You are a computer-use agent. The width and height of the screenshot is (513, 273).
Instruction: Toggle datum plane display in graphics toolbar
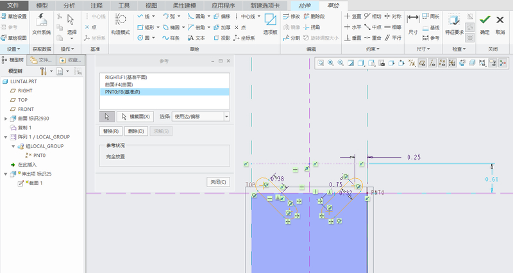click(422, 63)
